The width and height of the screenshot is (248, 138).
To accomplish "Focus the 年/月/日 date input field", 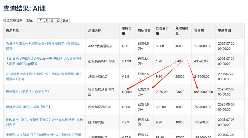I will coord(49,21).
